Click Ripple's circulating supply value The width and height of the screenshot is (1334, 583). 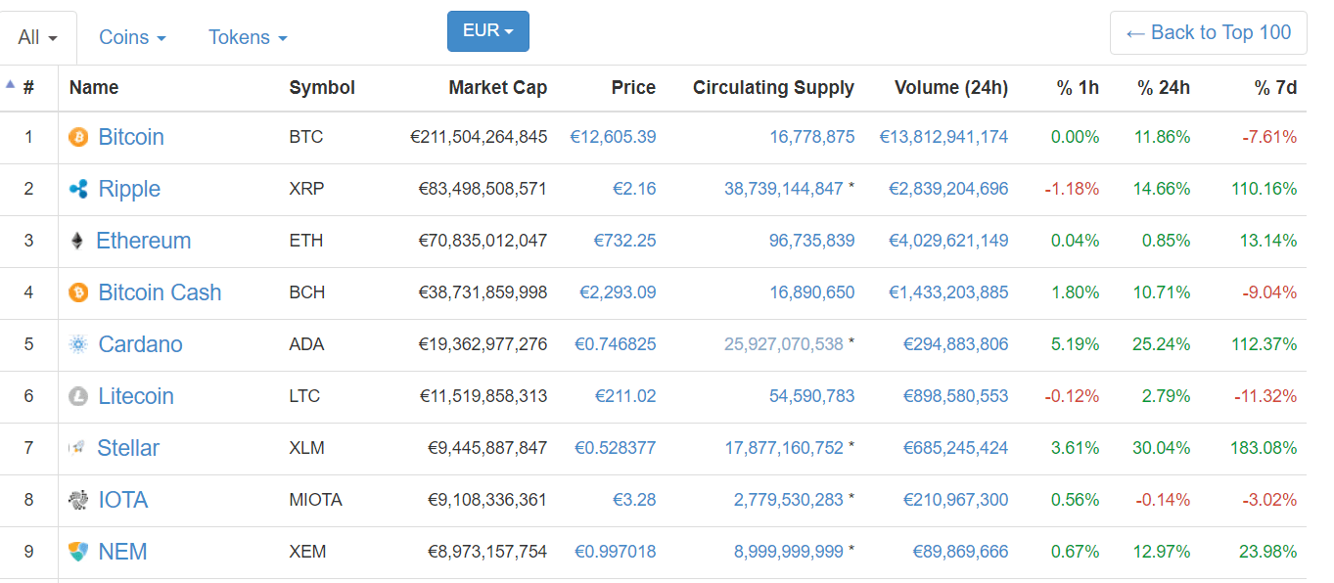tap(783, 189)
